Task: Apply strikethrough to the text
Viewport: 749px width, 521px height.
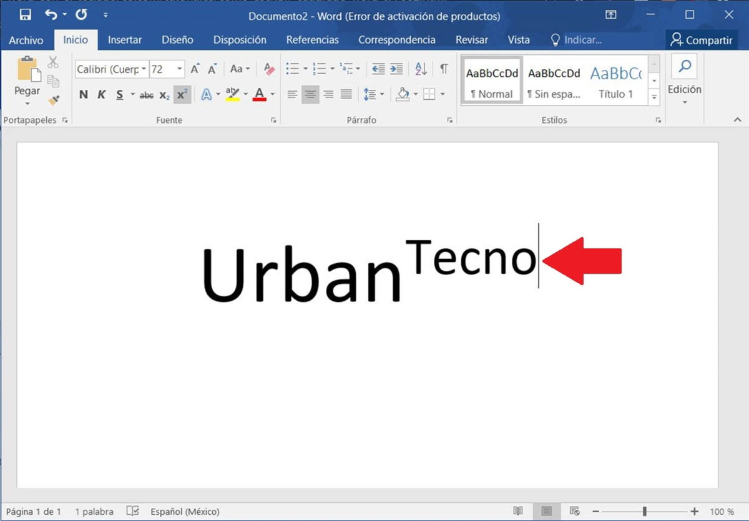Action: [x=146, y=95]
